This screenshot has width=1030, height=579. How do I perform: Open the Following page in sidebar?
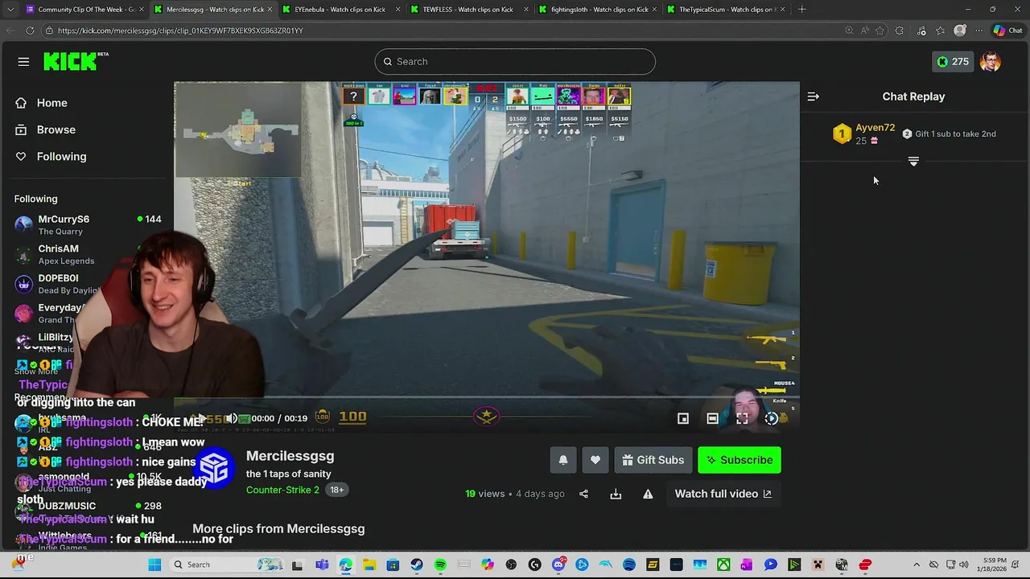coord(61,157)
